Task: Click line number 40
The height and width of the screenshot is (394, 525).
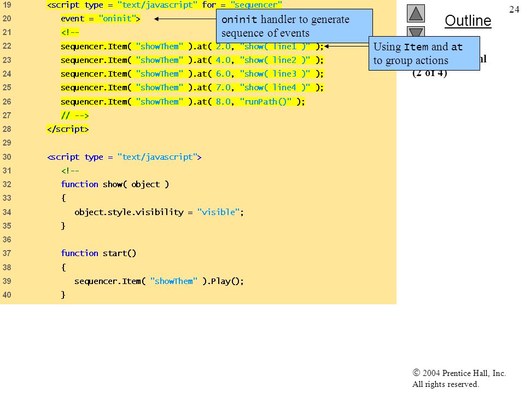Action: point(7,295)
